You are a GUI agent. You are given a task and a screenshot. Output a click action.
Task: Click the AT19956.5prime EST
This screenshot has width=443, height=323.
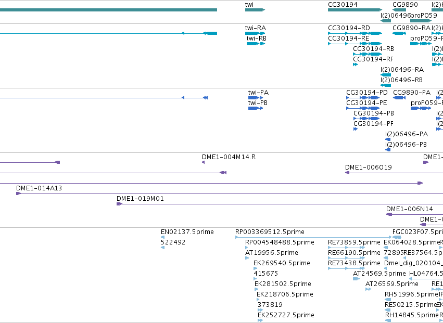[247, 259]
